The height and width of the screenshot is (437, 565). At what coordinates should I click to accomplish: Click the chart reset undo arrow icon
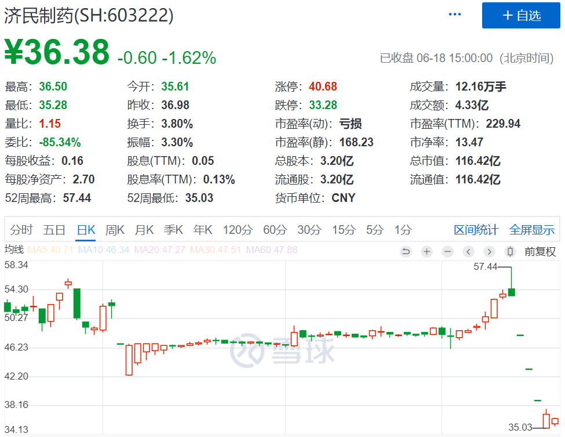(406, 251)
